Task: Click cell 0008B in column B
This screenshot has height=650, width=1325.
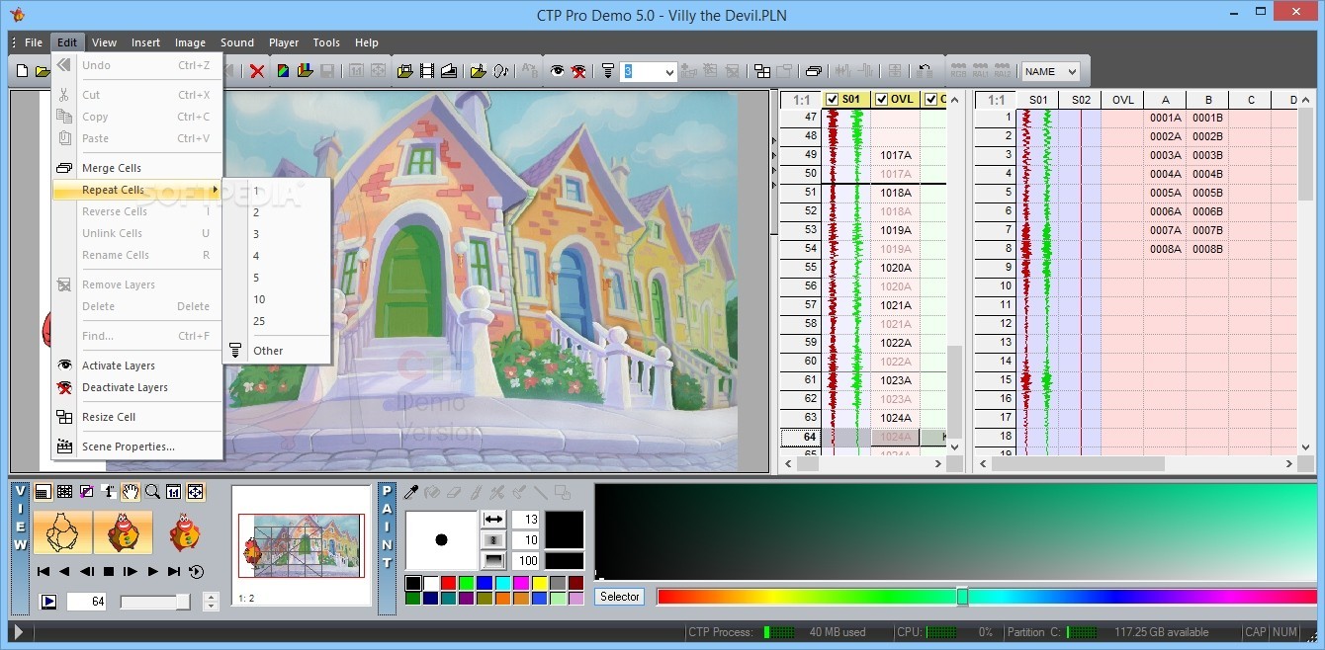Action: coord(1207,249)
